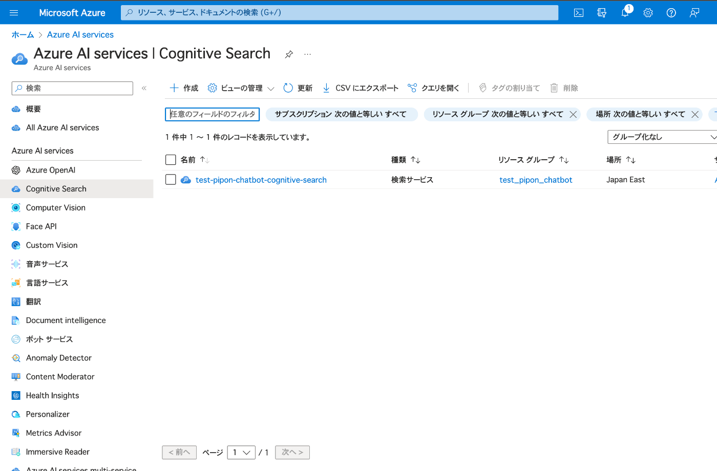Collapse the sidebar with the double chevron
Image resolution: width=717 pixels, height=471 pixels.
tap(144, 88)
